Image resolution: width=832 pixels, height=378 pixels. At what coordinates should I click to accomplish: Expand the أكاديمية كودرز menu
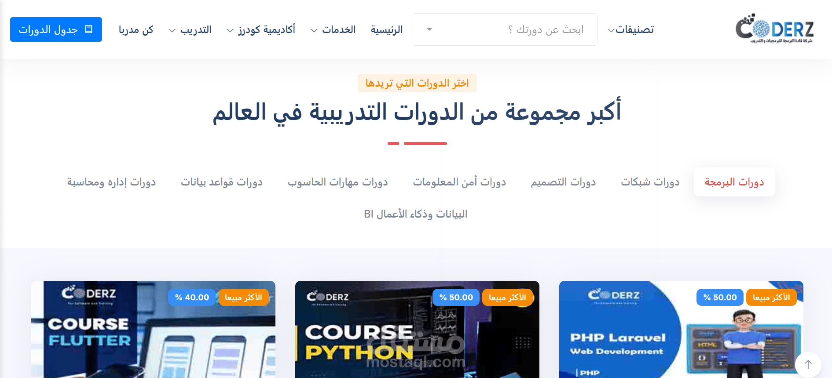point(261,29)
